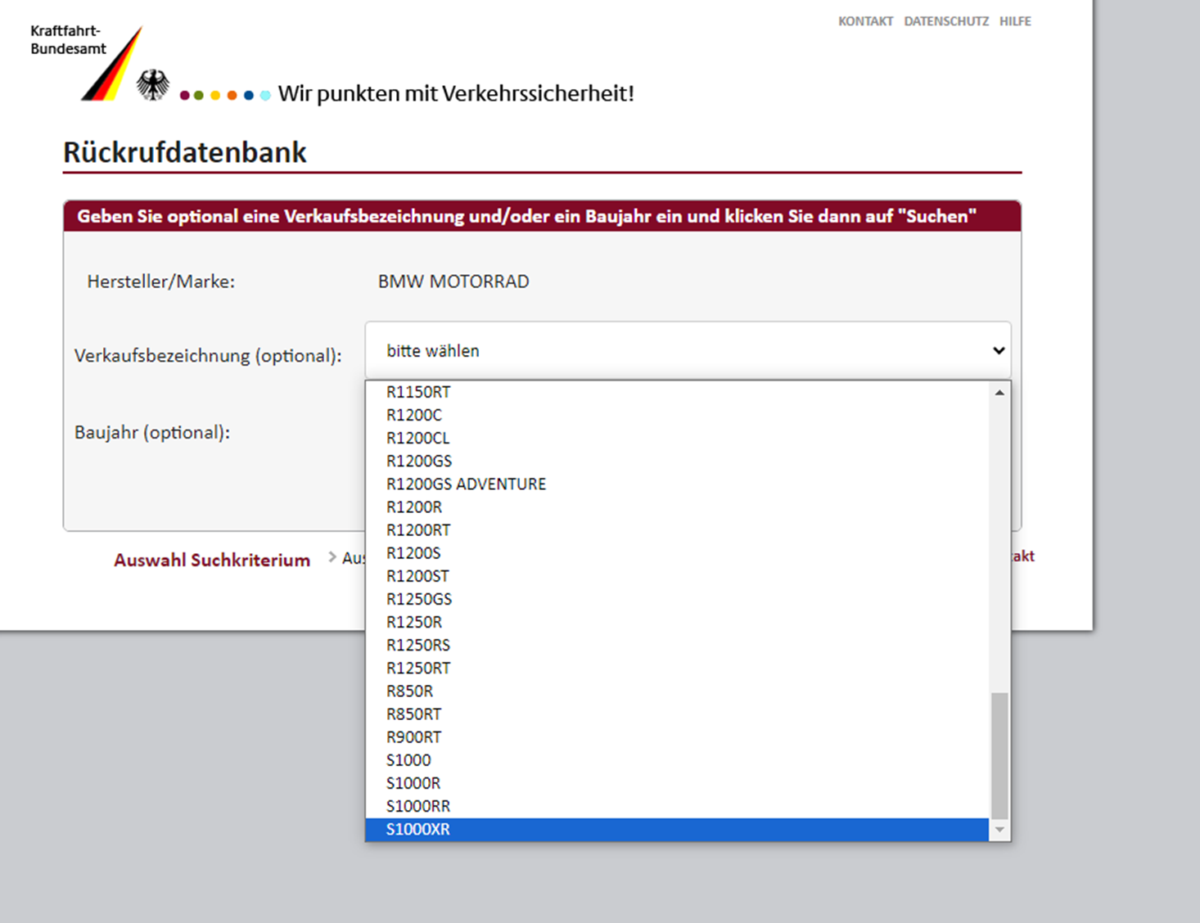Click the Wir punkten mit Verkehrssicherheit slogan
This screenshot has height=923, width=1200.
coord(456,93)
